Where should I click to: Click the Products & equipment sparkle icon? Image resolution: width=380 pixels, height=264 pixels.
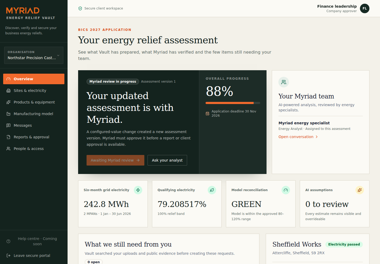[x=8, y=102]
